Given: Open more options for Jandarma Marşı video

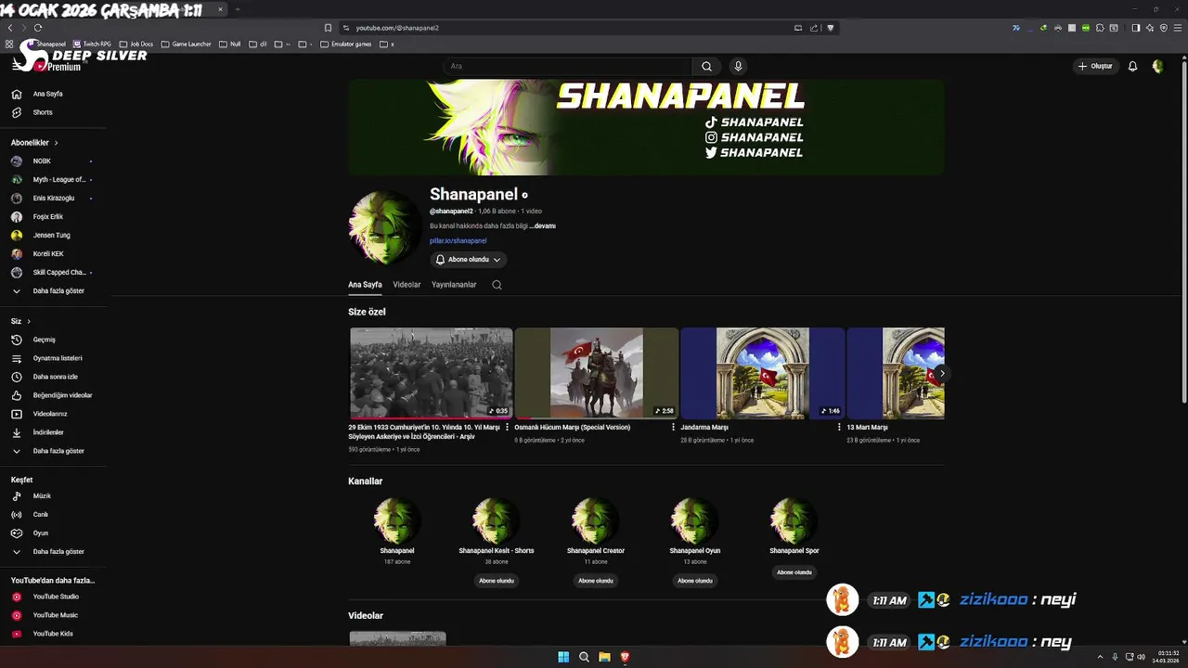Looking at the screenshot, I should pyautogui.click(x=839, y=428).
